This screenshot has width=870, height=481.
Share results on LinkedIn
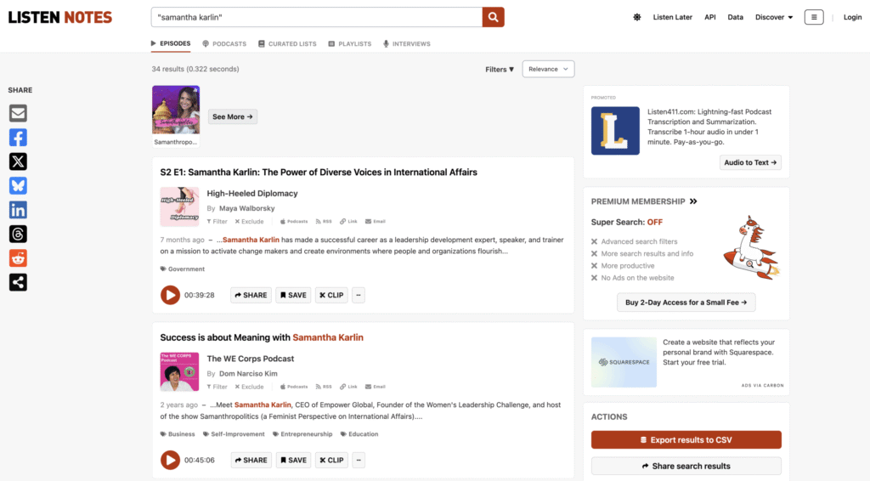(18, 210)
